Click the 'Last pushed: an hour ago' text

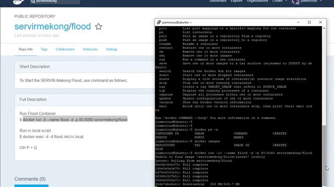click(x=37, y=35)
